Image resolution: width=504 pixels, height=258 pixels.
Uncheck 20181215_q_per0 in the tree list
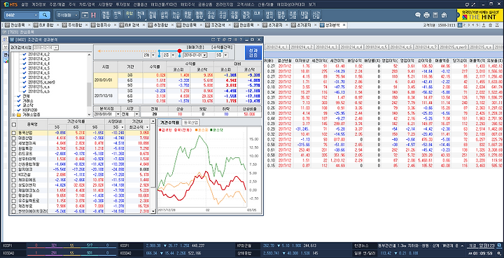click(24, 82)
